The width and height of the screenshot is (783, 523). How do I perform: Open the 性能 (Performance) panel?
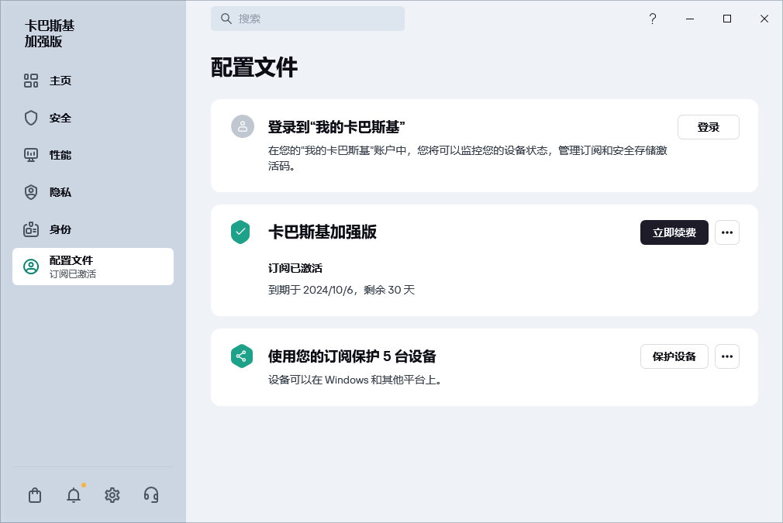54,155
